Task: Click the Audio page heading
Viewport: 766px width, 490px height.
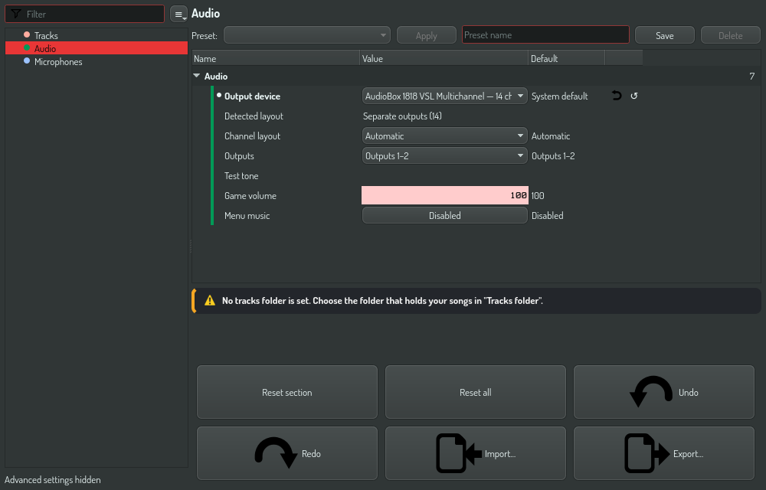Action: pos(205,13)
